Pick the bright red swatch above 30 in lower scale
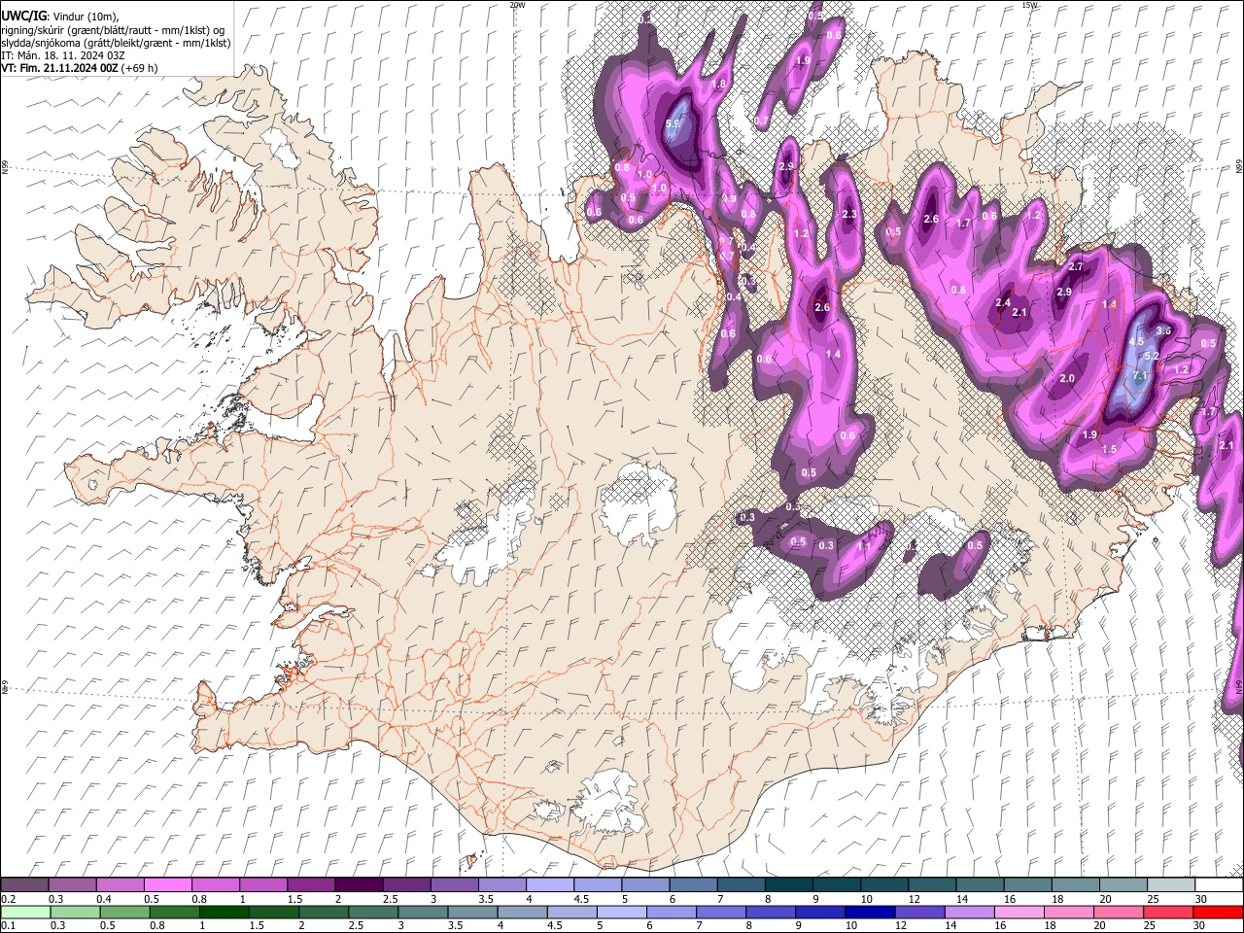 pos(1218,912)
